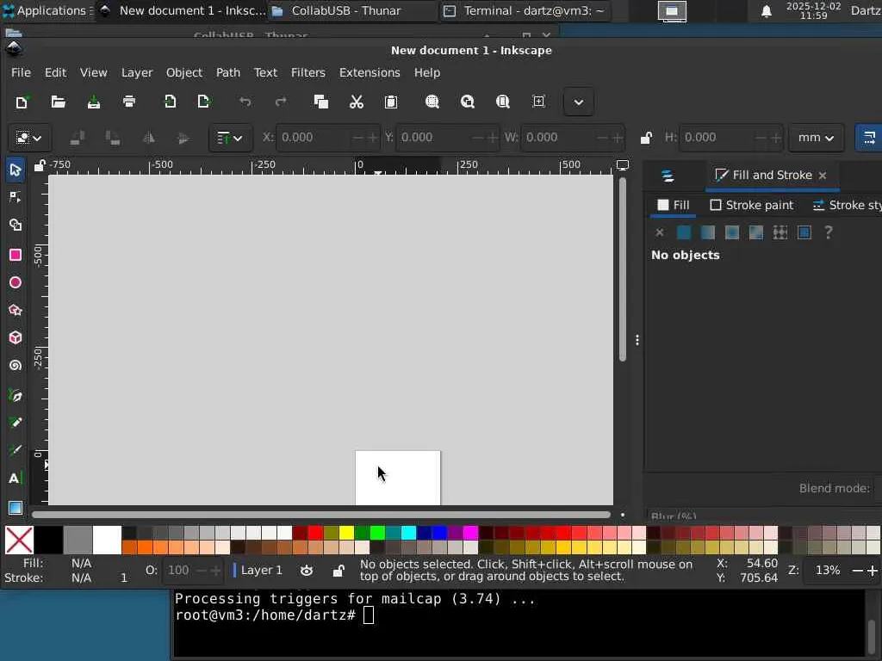Print the document icon
Viewport: 882px width, 661px height.
point(129,102)
